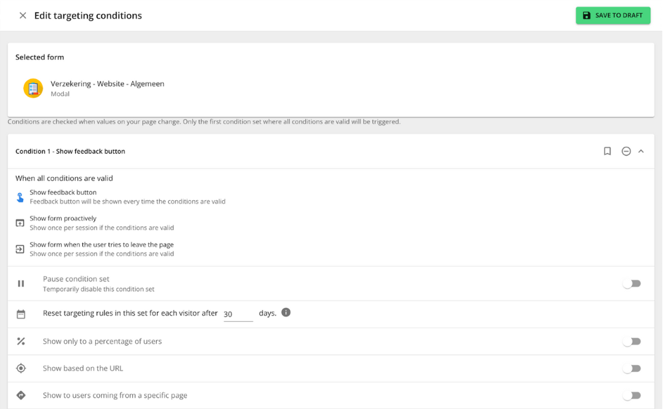Click the reset days input field
Viewport: 665px width, 409px height.
pos(237,314)
